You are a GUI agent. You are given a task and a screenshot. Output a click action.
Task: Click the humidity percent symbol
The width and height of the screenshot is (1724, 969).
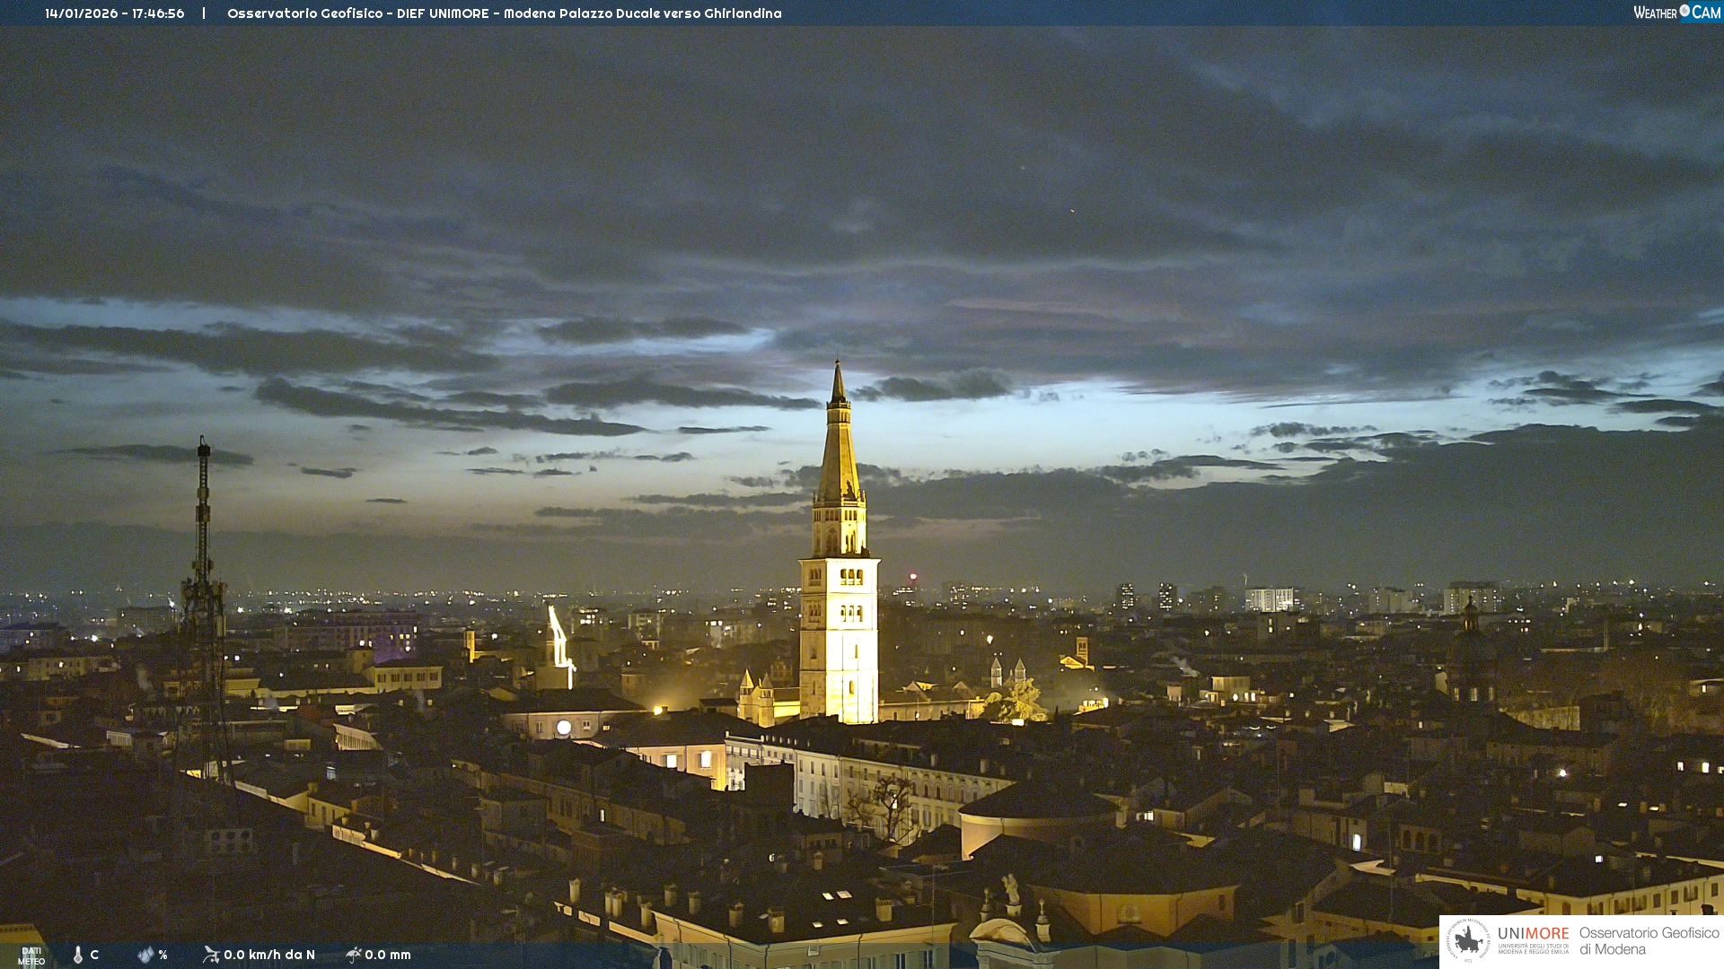163,955
